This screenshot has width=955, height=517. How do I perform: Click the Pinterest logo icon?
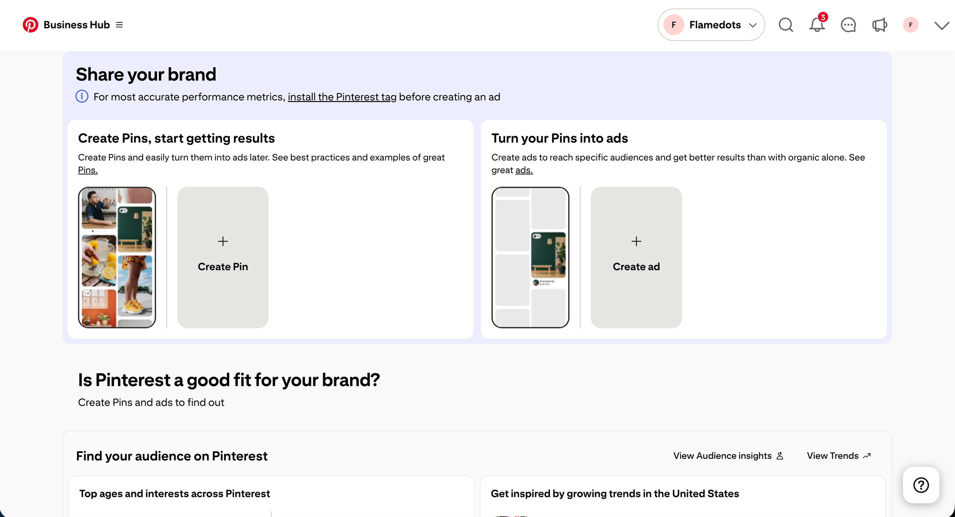(31, 25)
